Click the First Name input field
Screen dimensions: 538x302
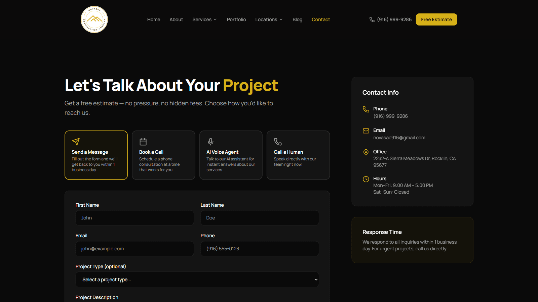click(x=134, y=218)
